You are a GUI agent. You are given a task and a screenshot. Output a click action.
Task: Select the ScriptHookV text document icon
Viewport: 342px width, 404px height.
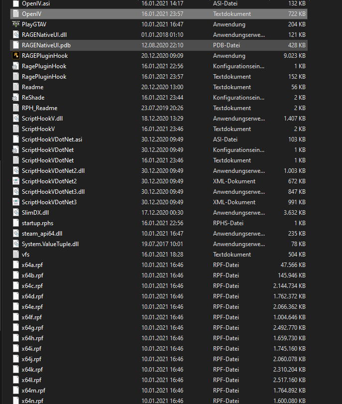[16, 129]
